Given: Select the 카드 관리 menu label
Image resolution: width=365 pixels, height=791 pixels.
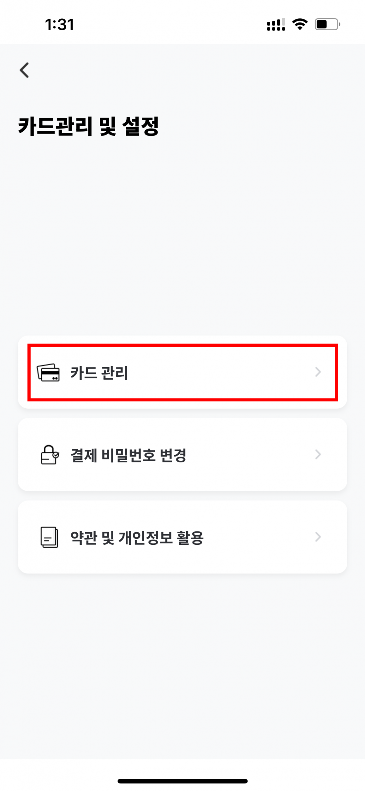Looking at the screenshot, I should (99, 373).
